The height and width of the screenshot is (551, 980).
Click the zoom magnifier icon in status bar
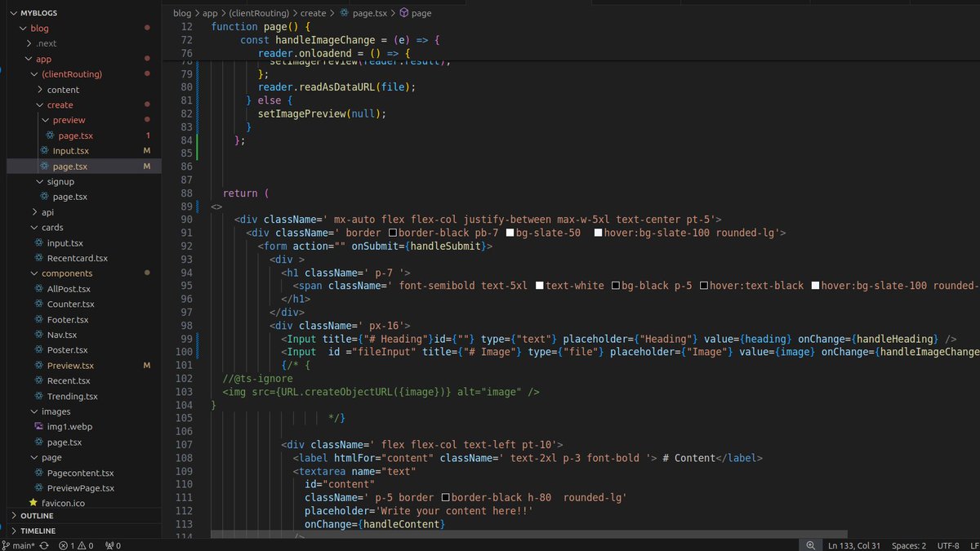click(810, 544)
